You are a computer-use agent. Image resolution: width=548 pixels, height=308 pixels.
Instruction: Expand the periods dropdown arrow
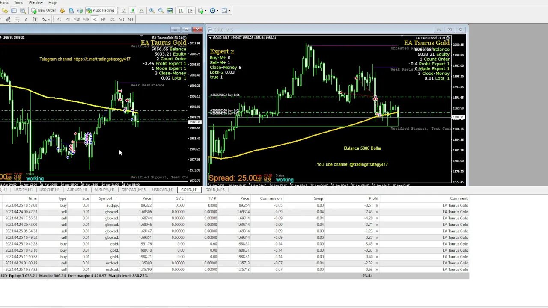pos(217,10)
